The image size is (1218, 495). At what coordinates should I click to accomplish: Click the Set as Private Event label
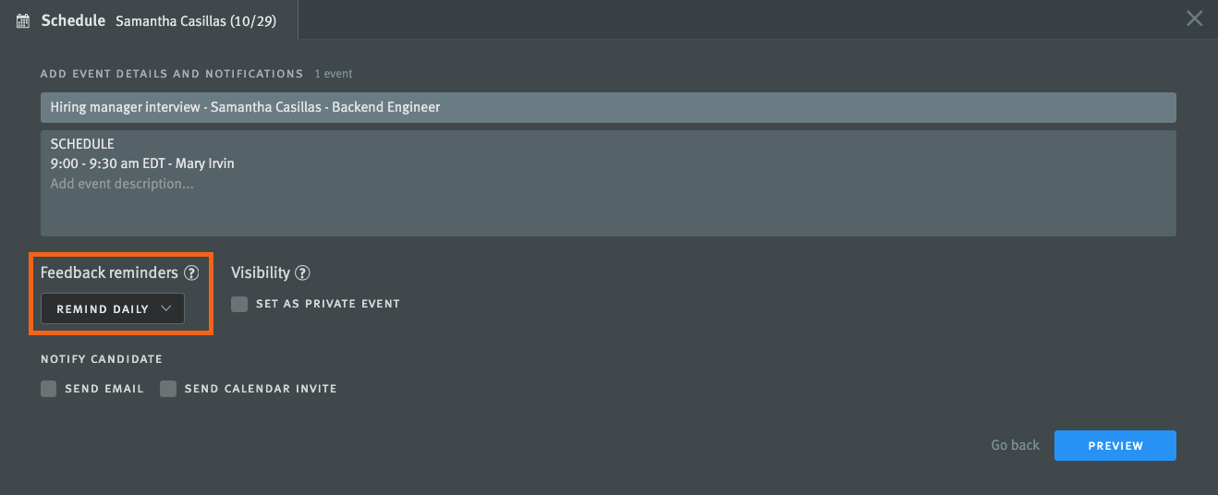(x=328, y=304)
